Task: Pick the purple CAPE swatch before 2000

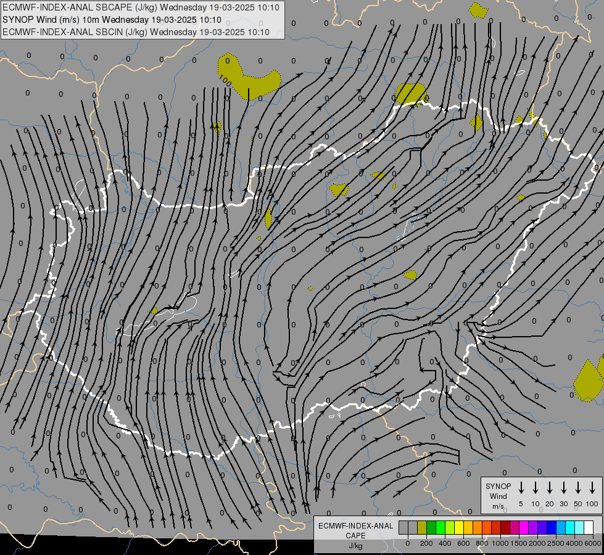Action: click(x=533, y=527)
